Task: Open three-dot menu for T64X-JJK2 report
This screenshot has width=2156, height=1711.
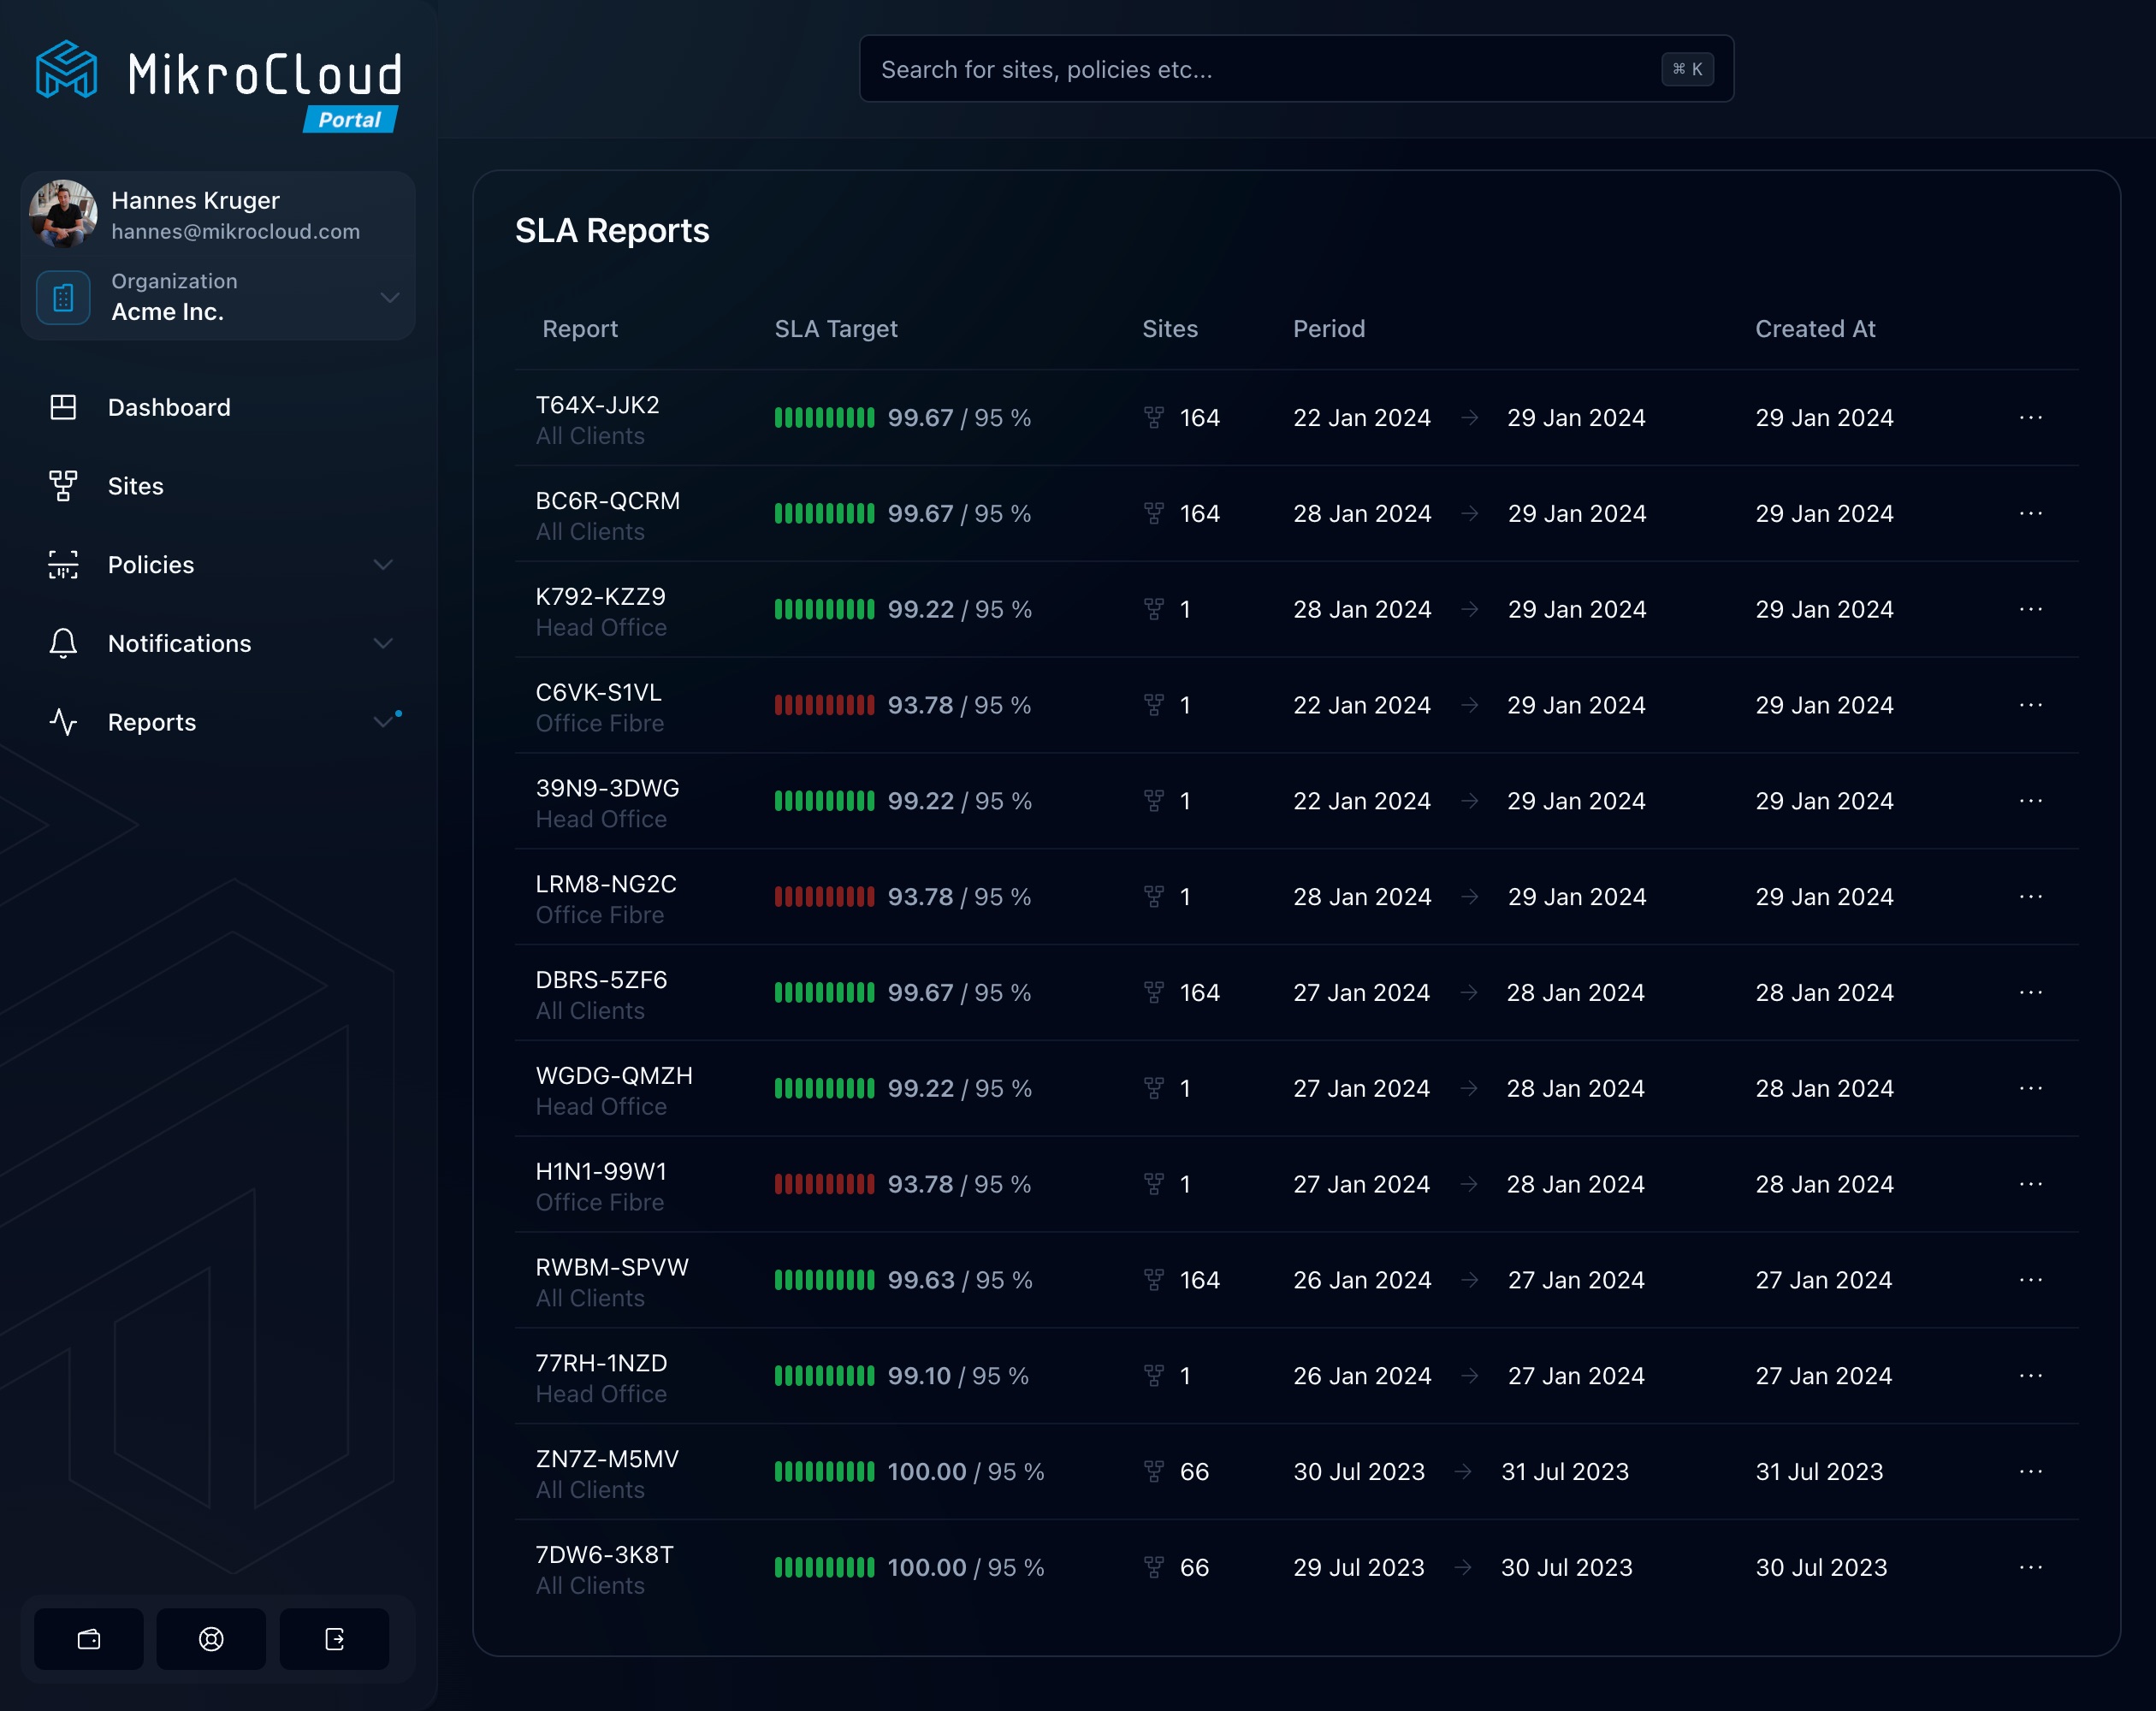Action: (2030, 418)
